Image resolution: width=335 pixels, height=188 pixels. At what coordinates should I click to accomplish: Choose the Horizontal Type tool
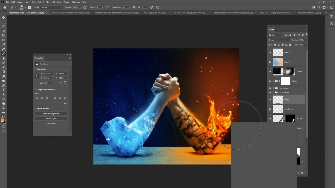[3, 90]
